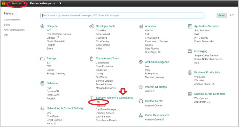
Task: Open the Resource Groups dropdown
Action: (x=42, y=3)
